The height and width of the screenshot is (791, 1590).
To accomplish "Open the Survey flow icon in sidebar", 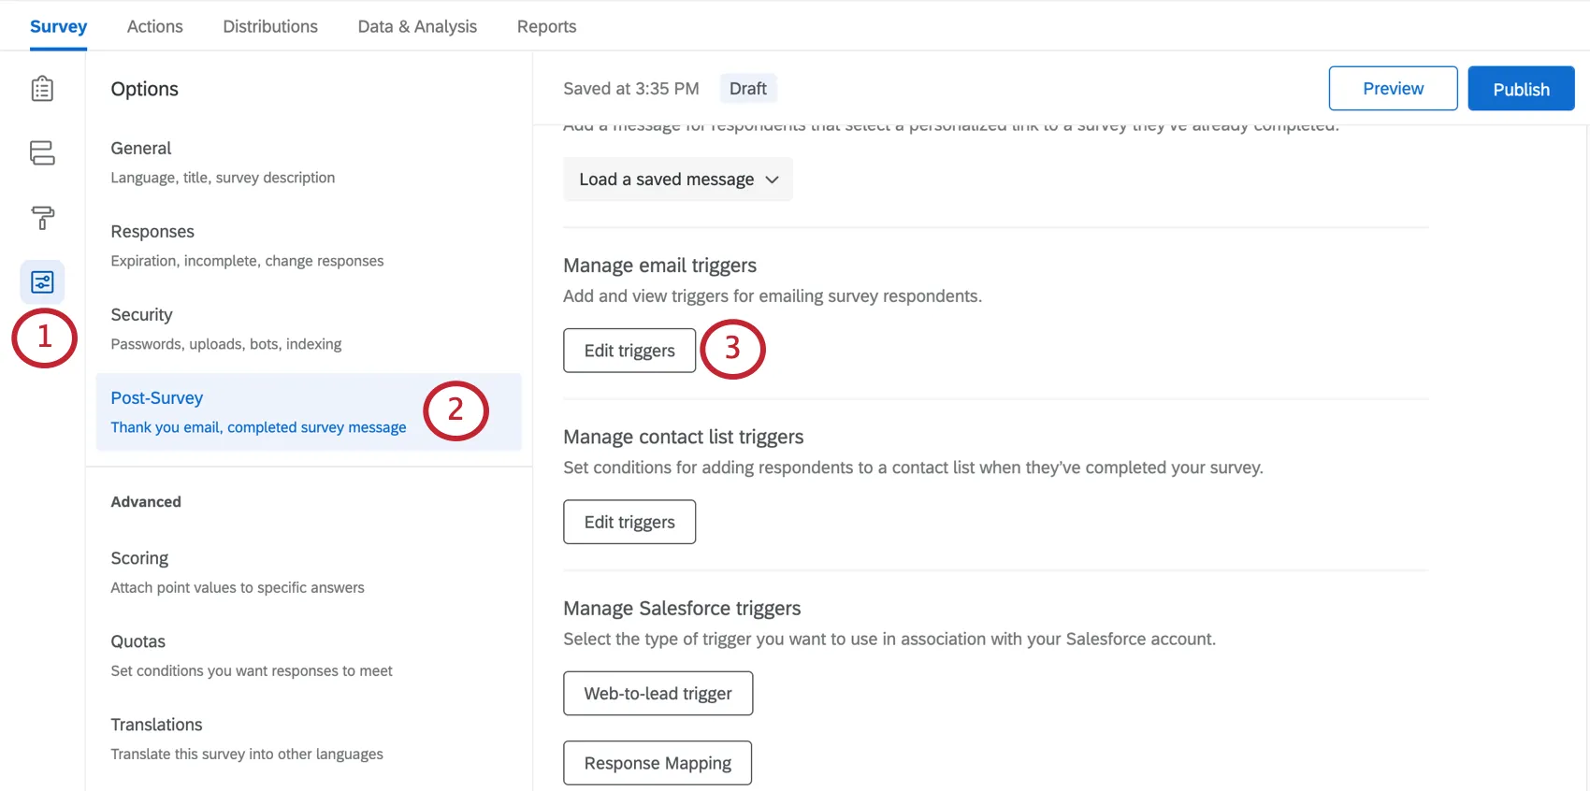I will pyautogui.click(x=42, y=153).
